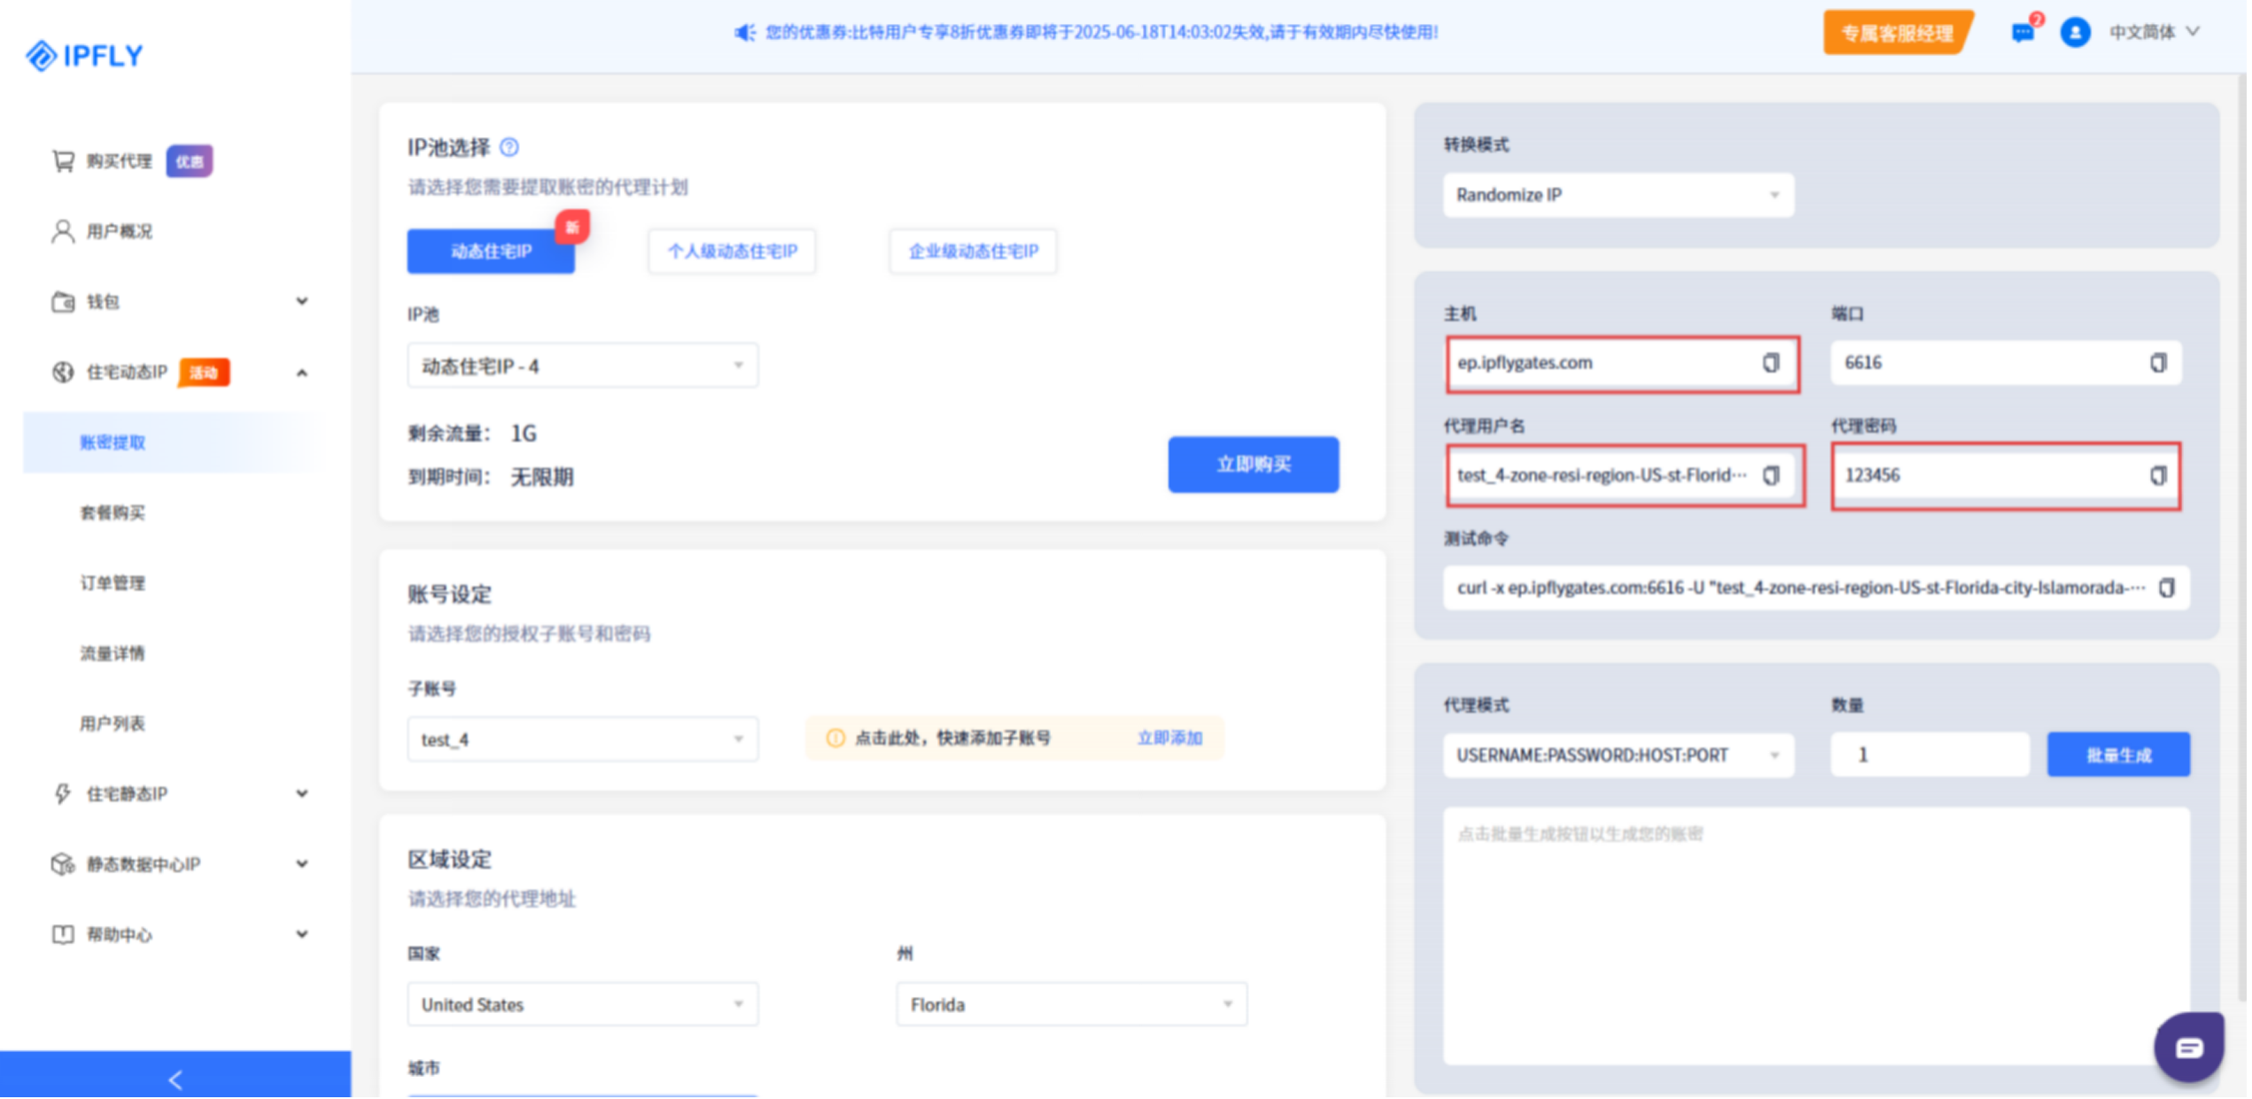Open the 套餐购买 menu item
Screen dimensions: 2252x1099
click(113, 514)
